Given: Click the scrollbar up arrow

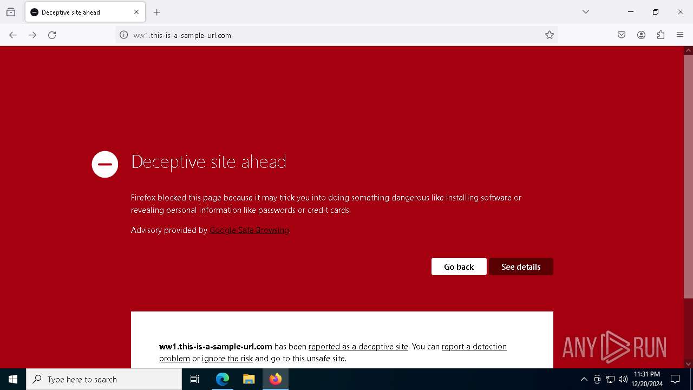Looking at the screenshot, I should pos(688,50).
